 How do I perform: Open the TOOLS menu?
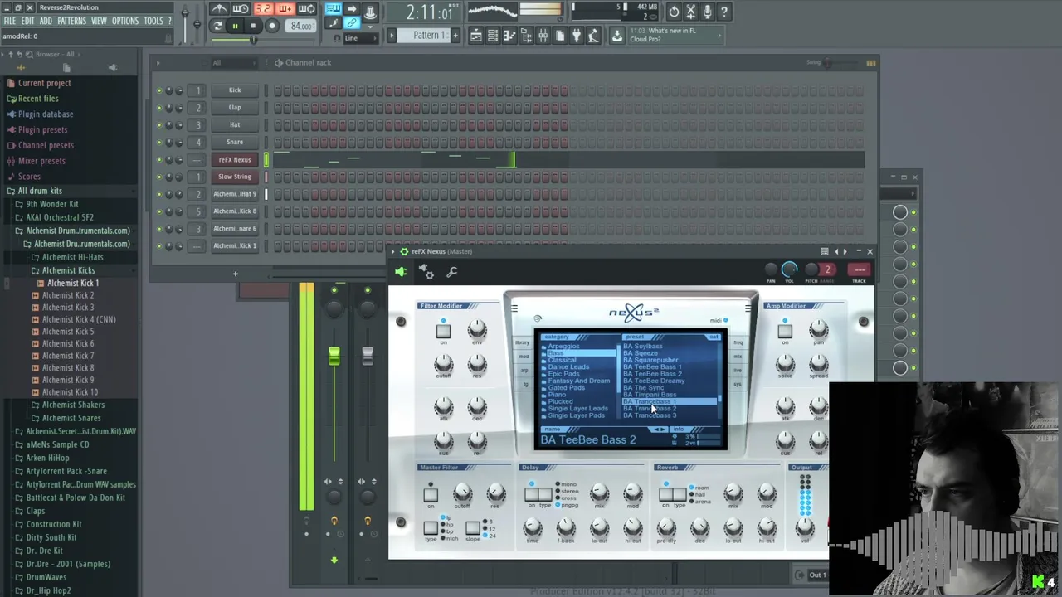pos(153,21)
